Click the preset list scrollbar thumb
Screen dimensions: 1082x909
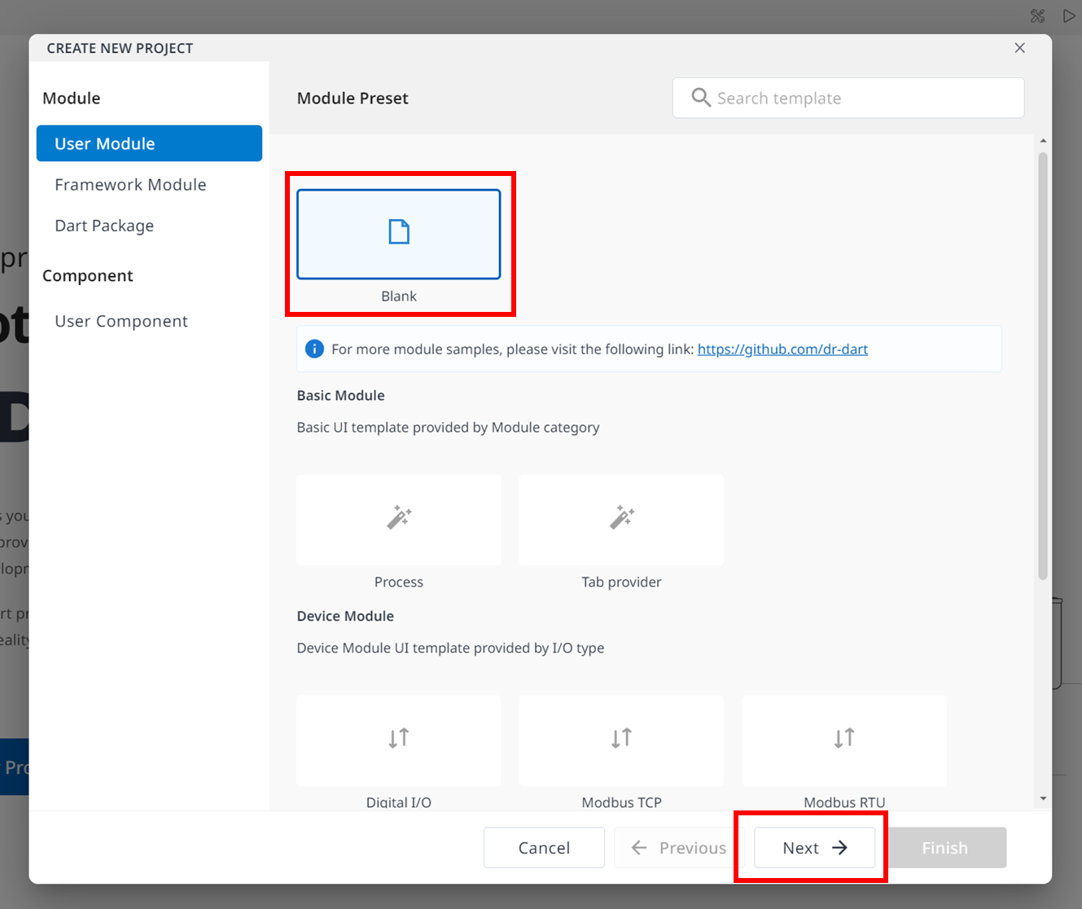point(1043,366)
